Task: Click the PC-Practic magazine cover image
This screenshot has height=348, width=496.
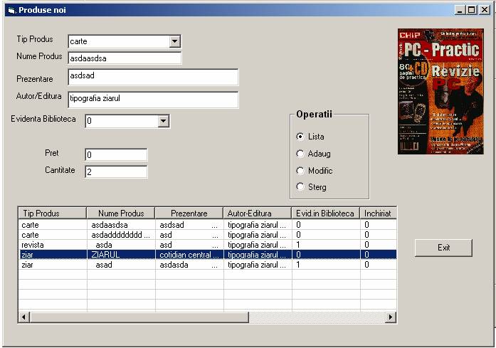Action: coord(440,91)
